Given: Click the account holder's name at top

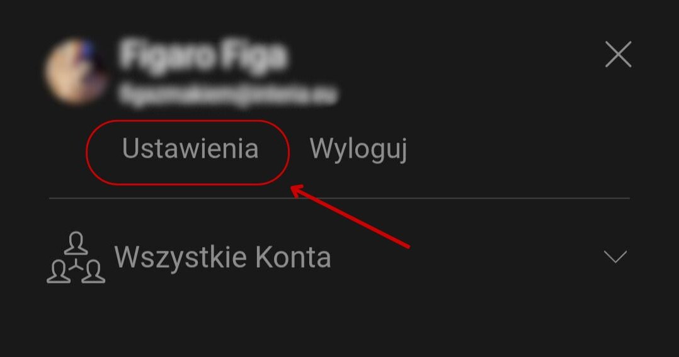Looking at the screenshot, I should pyautogui.click(x=203, y=55).
